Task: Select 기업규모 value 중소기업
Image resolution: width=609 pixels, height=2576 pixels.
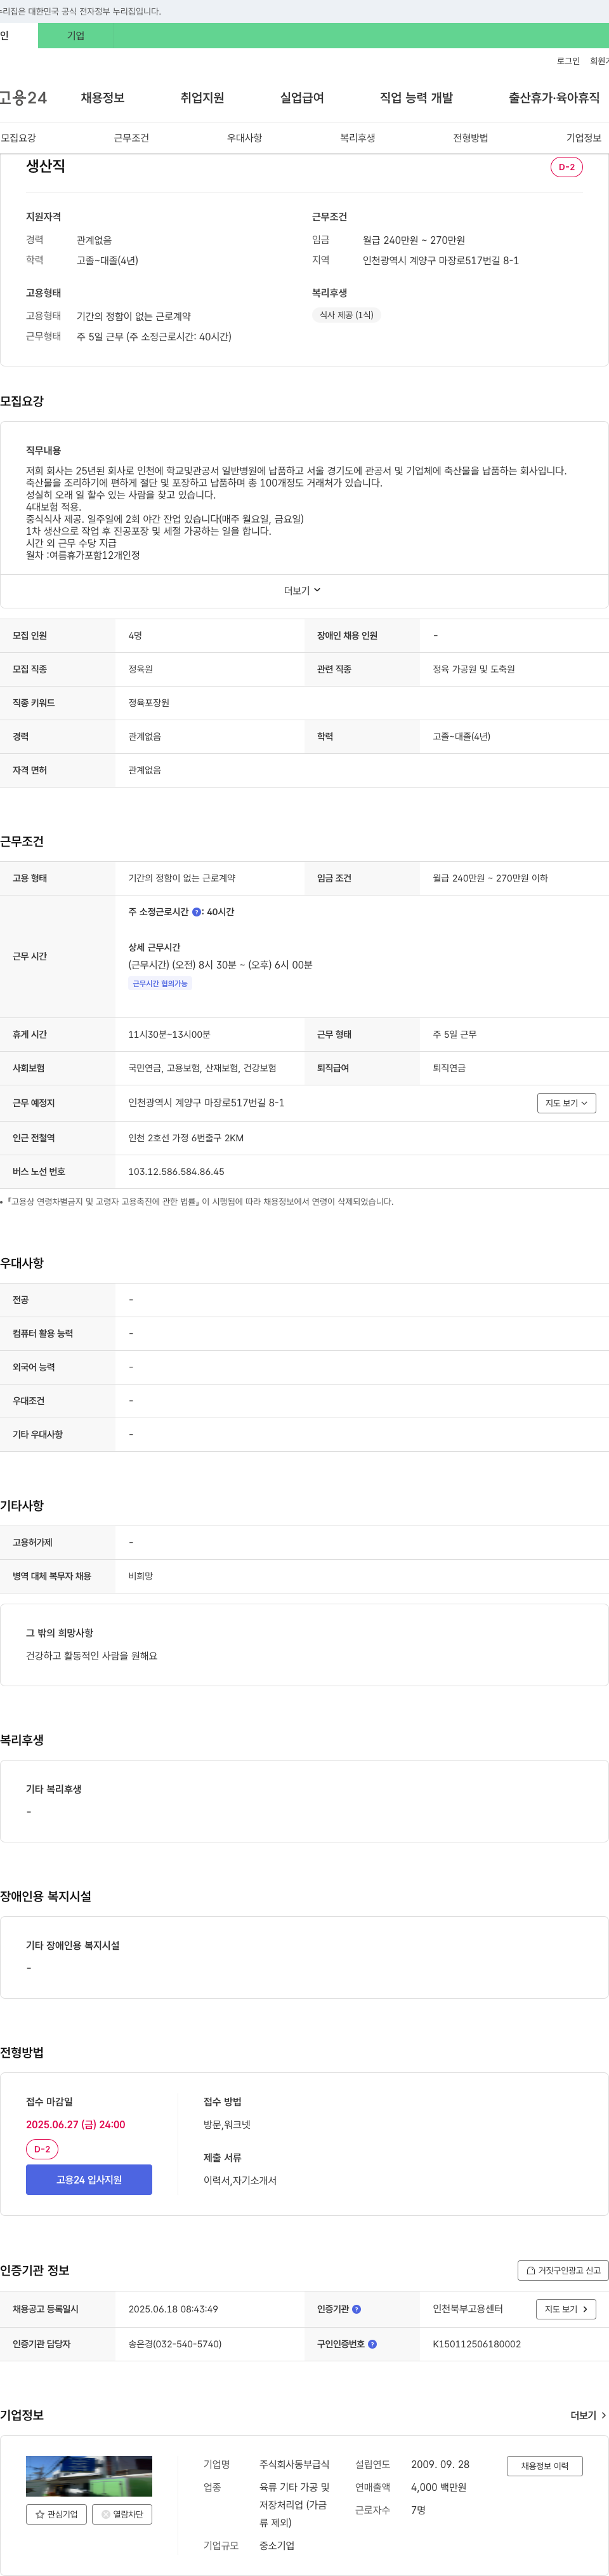Action: [277, 2545]
